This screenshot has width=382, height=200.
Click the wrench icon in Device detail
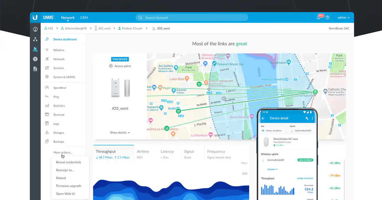(x=307, y=118)
